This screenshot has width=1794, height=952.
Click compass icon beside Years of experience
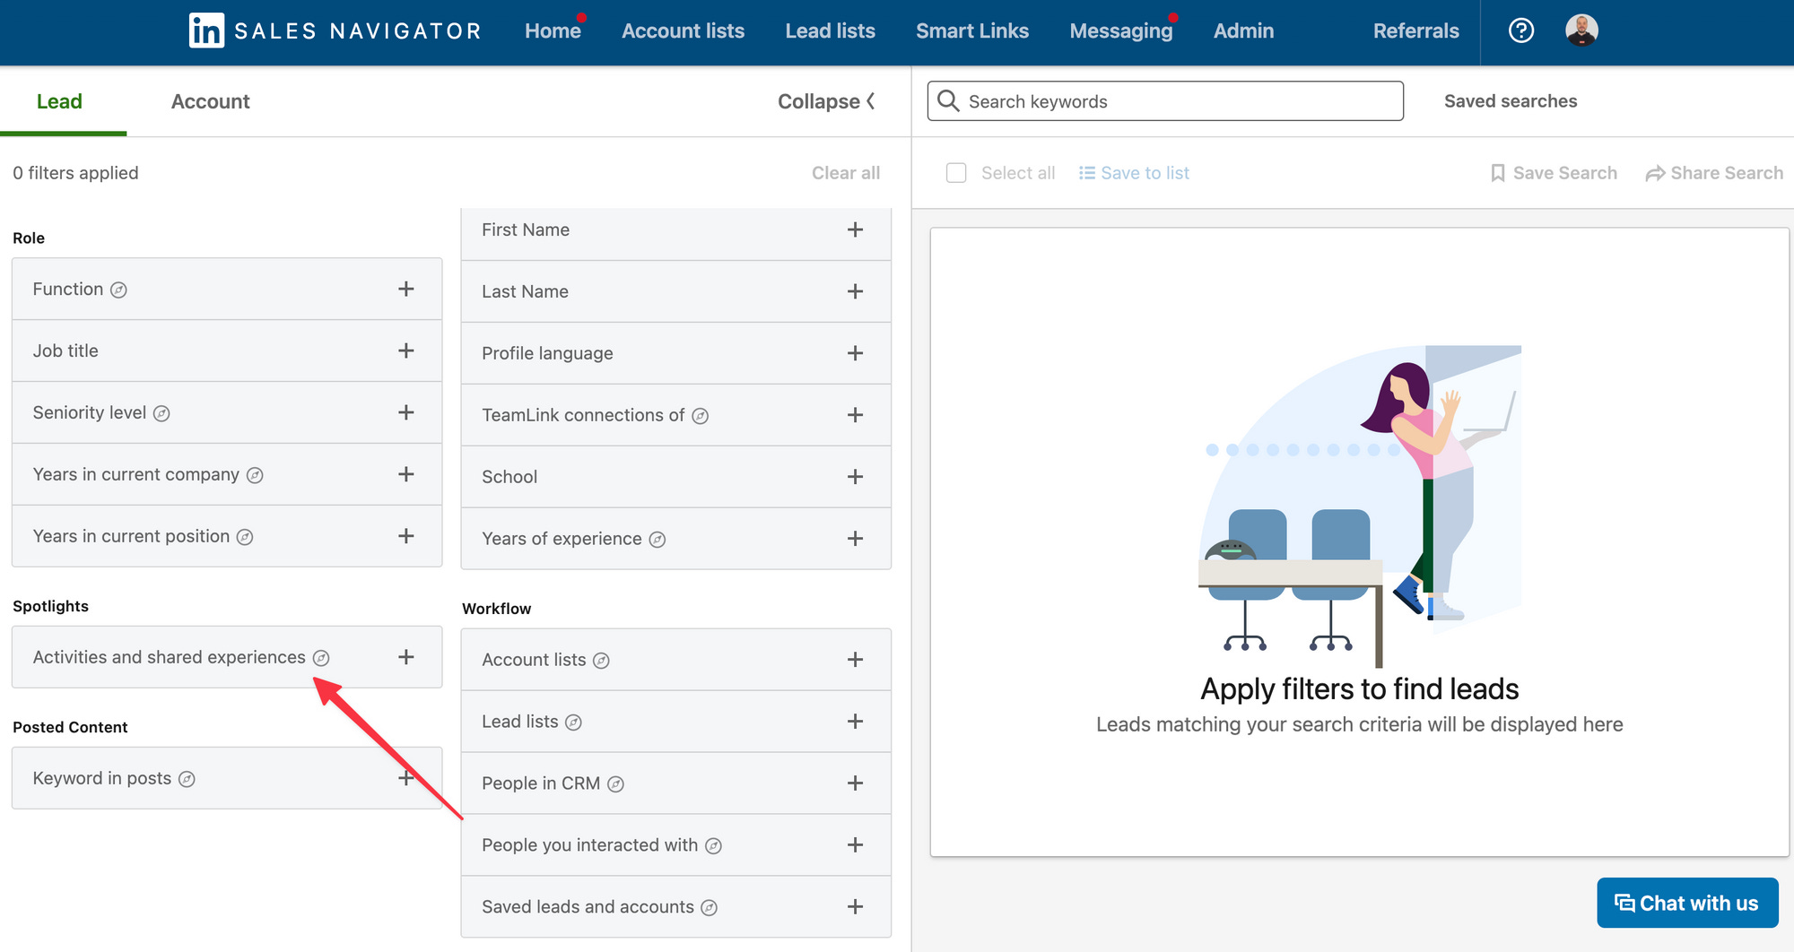click(x=658, y=540)
